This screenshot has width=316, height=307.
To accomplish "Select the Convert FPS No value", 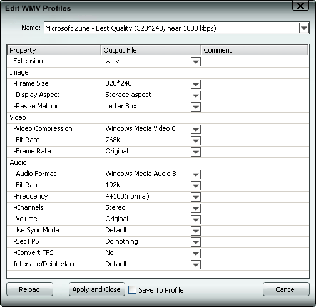I will pos(110,252).
